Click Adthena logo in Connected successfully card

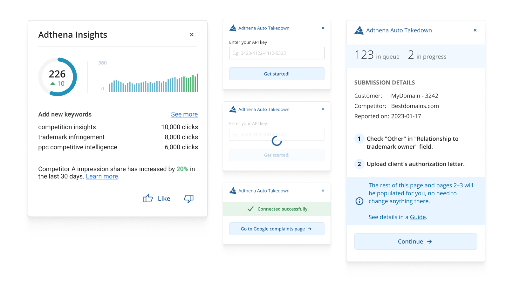pos(233,191)
